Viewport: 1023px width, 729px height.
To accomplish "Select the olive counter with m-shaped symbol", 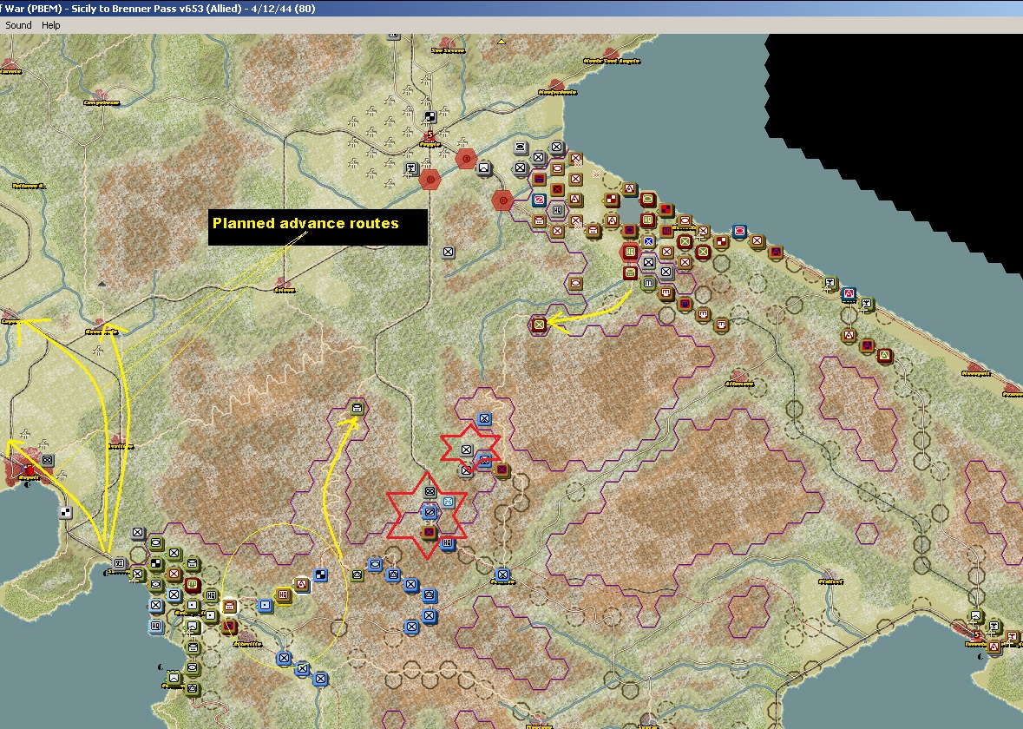I will point(648,283).
